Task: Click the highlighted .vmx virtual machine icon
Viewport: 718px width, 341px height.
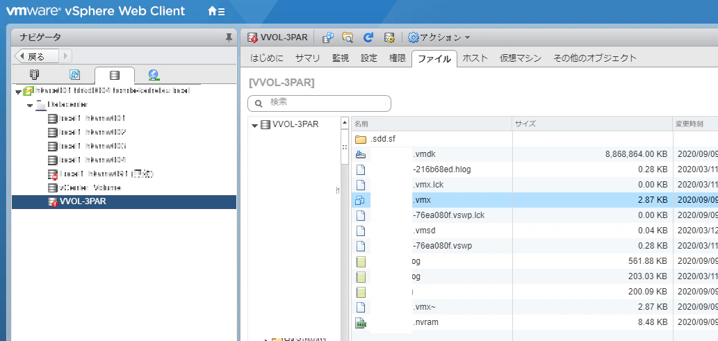Action: (x=361, y=200)
